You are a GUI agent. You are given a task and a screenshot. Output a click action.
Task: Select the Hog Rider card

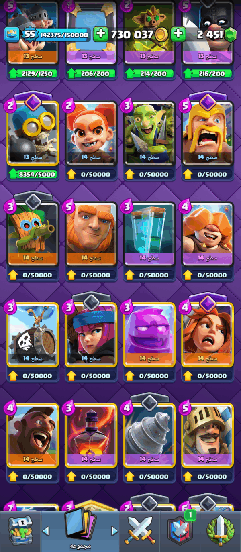tap(33, 436)
